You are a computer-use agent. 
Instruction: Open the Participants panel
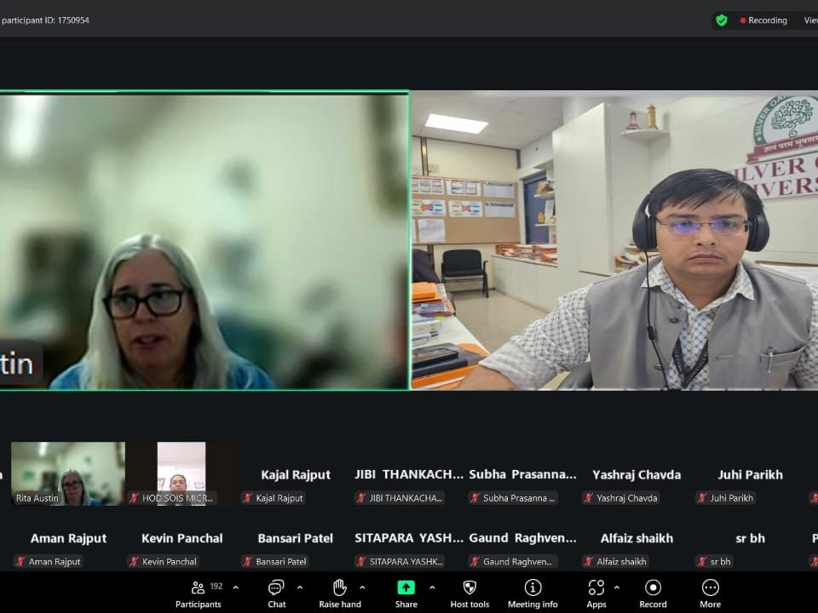coord(199,589)
